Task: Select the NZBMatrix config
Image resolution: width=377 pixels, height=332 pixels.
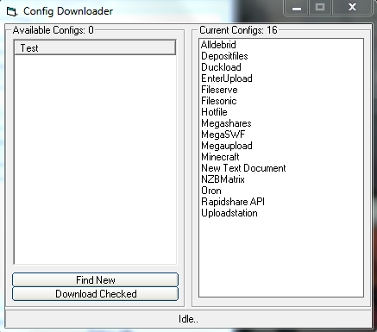Action: click(x=223, y=179)
